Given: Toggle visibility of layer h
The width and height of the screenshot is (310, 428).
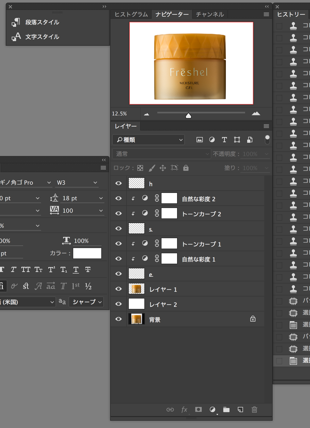Looking at the screenshot, I should (119, 183).
